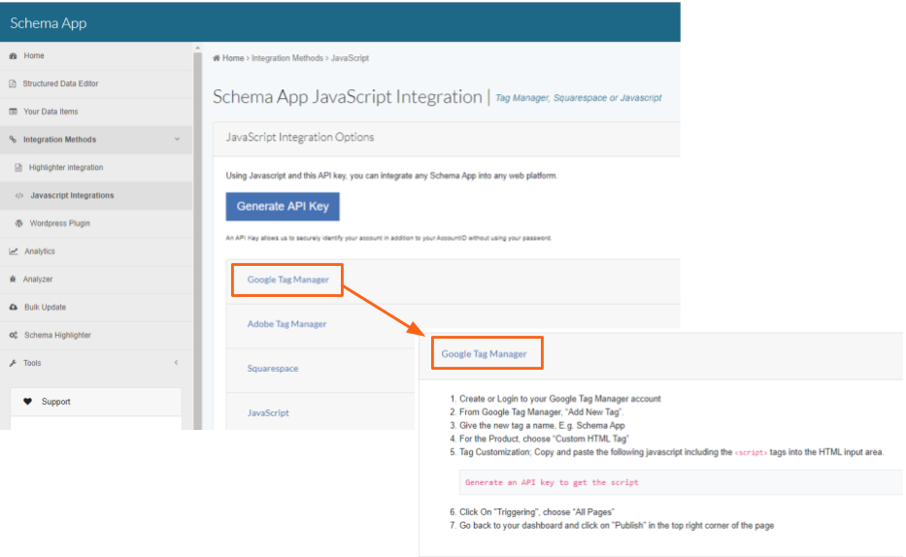Click the Tools wrench icon

click(x=13, y=363)
